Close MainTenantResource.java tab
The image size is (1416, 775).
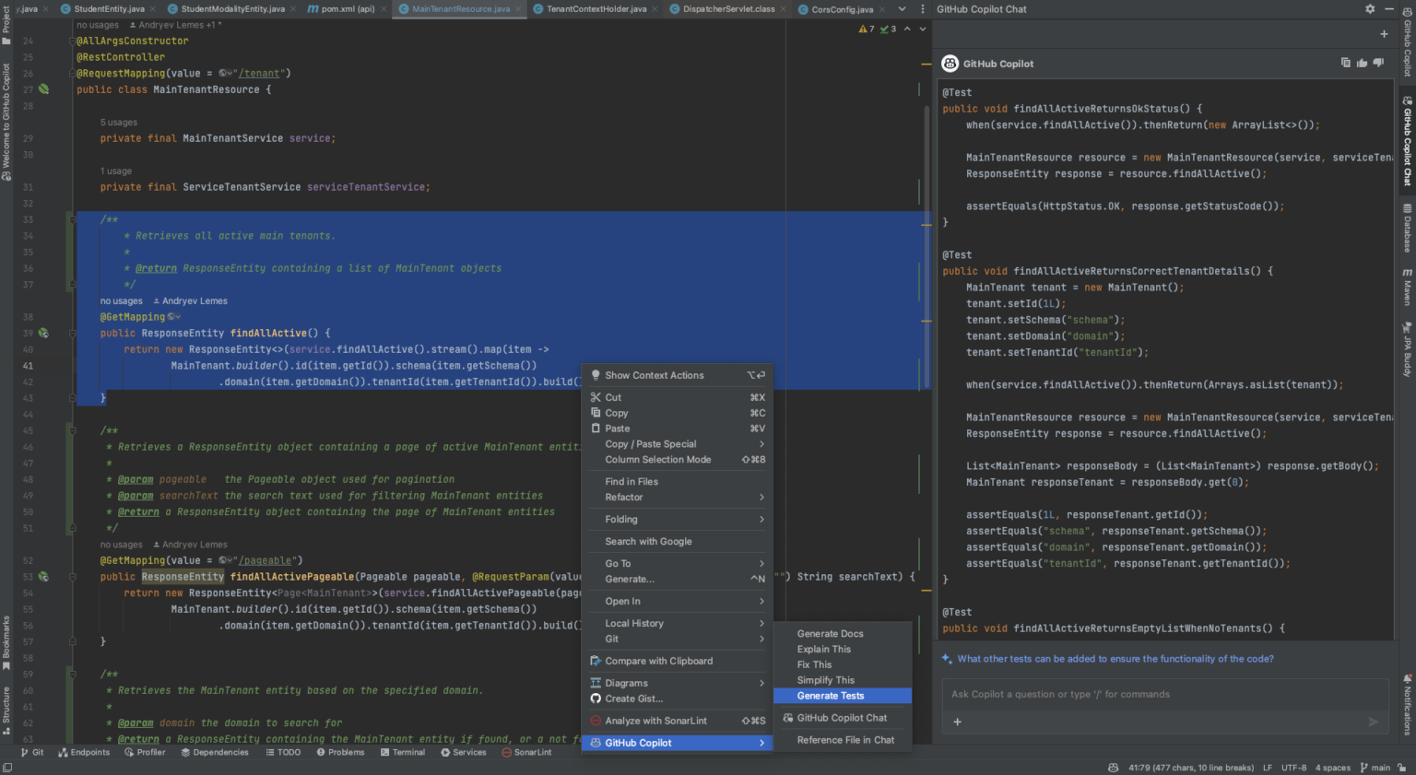point(518,8)
